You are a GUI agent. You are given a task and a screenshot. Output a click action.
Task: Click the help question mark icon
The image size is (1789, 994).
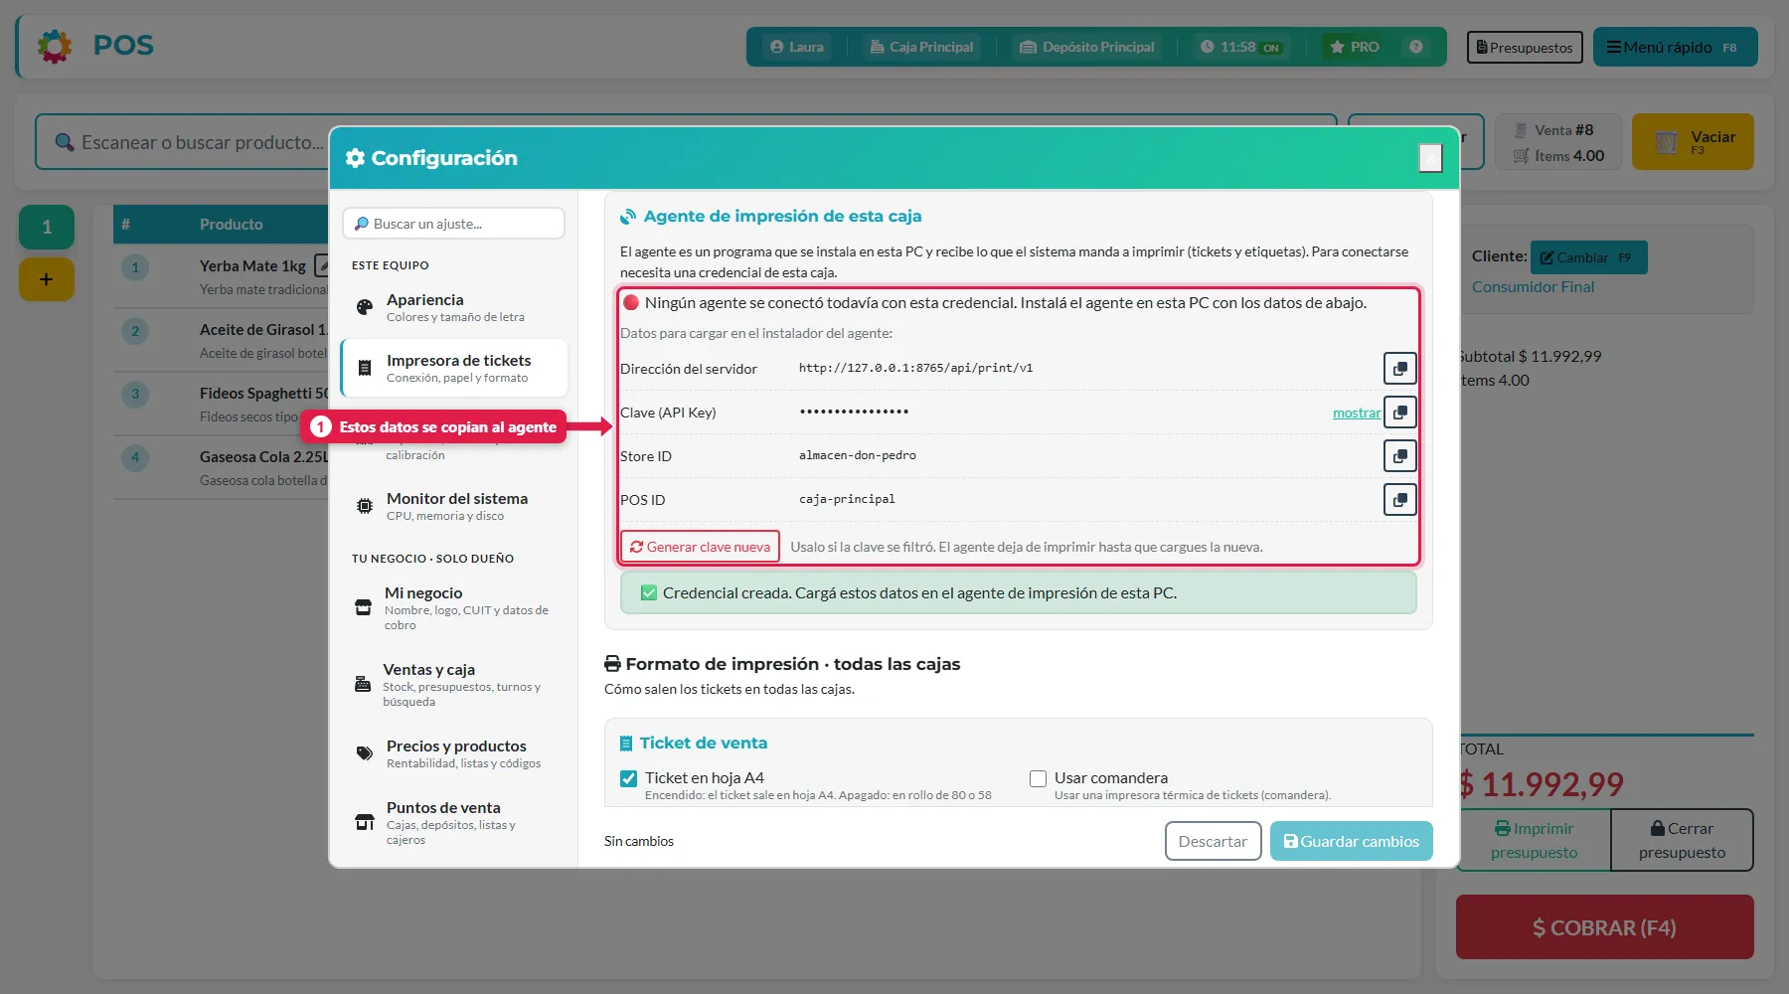tap(1415, 47)
